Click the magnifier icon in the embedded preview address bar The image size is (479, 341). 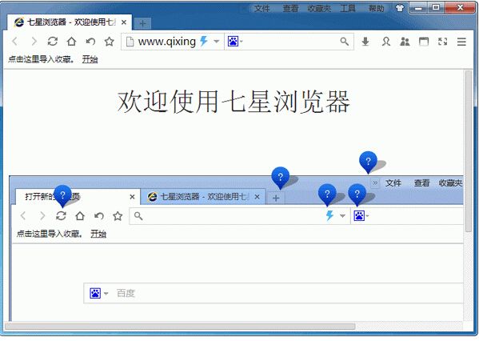(x=138, y=216)
